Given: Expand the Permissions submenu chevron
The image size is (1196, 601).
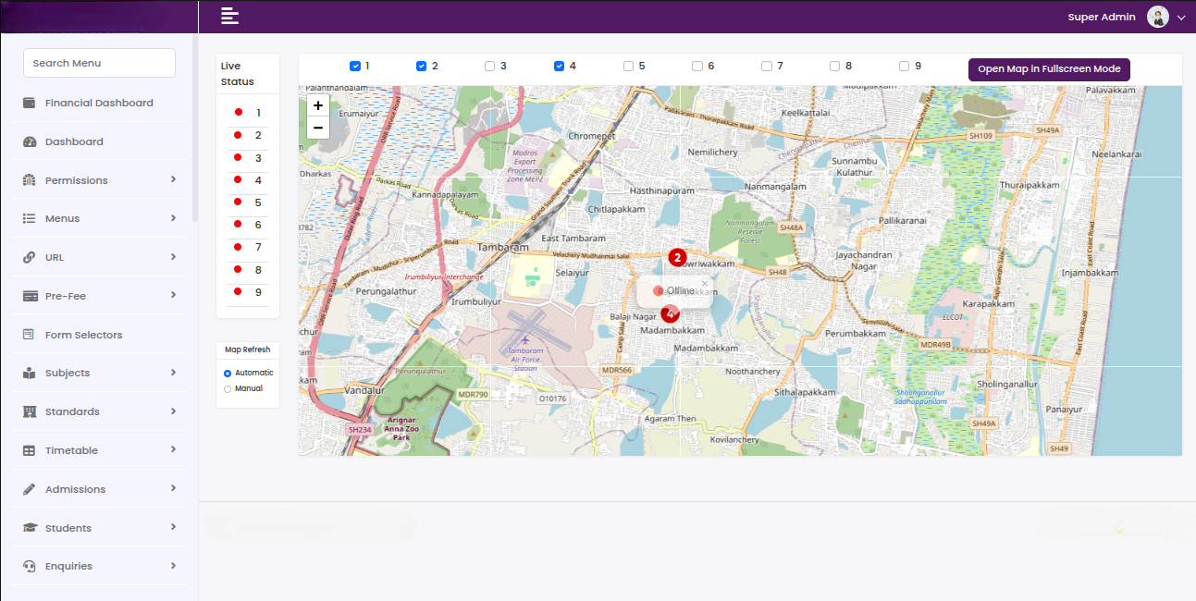Looking at the screenshot, I should (x=173, y=179).
